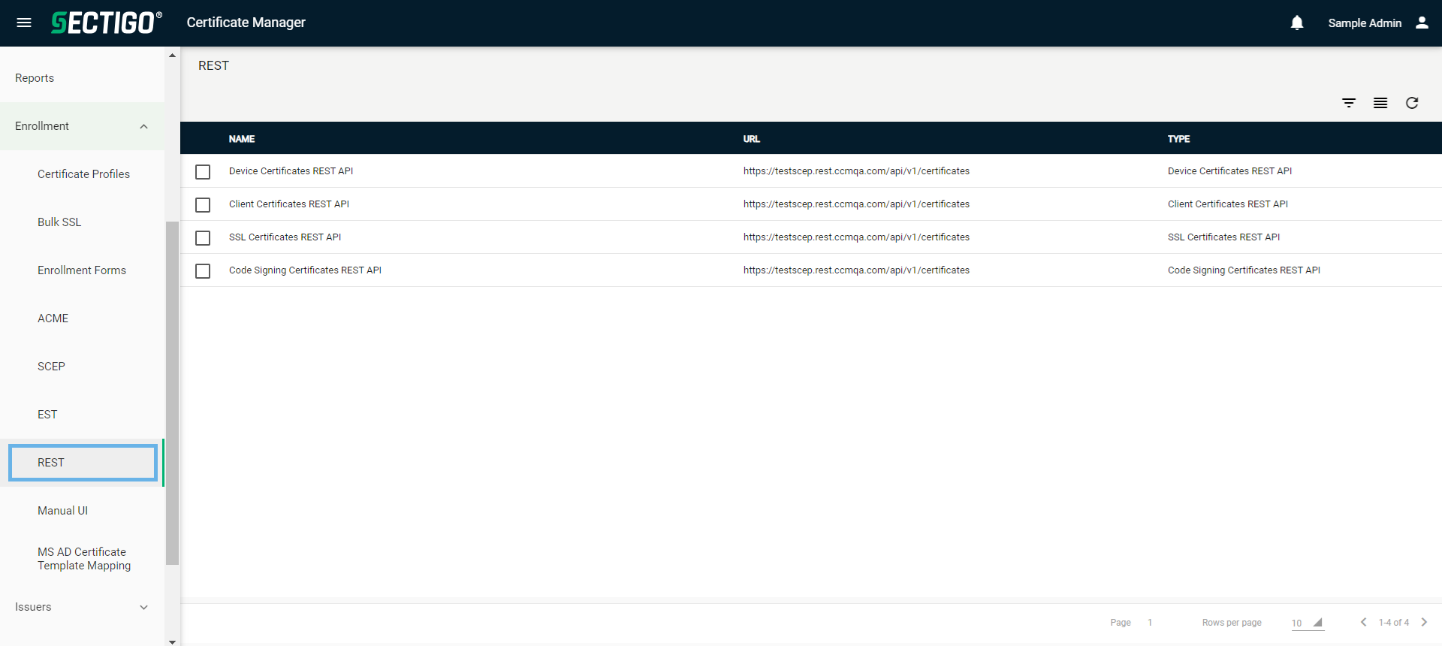Click the Code Signing Certificates REST API name
This screenshot has width=1442, height=646.
305,270
